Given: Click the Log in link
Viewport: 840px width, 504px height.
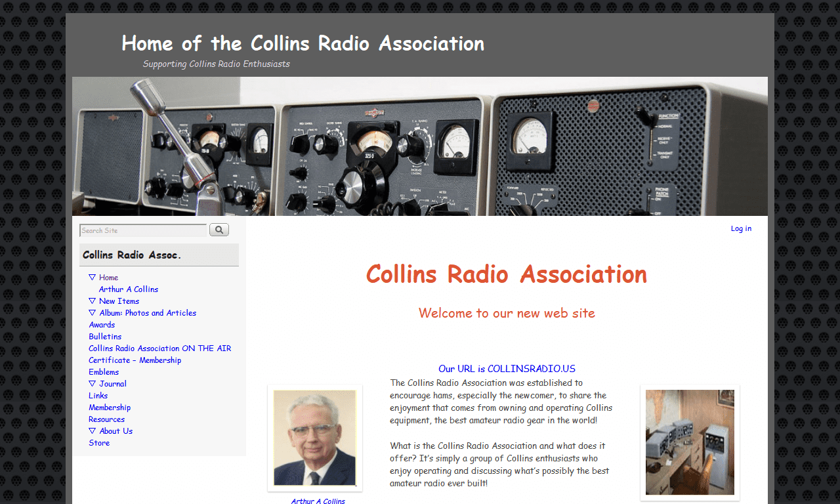Looking at the screenshot, I should [741, 228].
